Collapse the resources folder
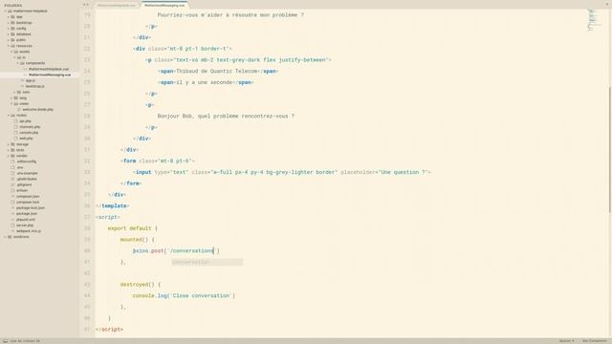This screenshot has width=612, height=344. [x=9, y=46]
